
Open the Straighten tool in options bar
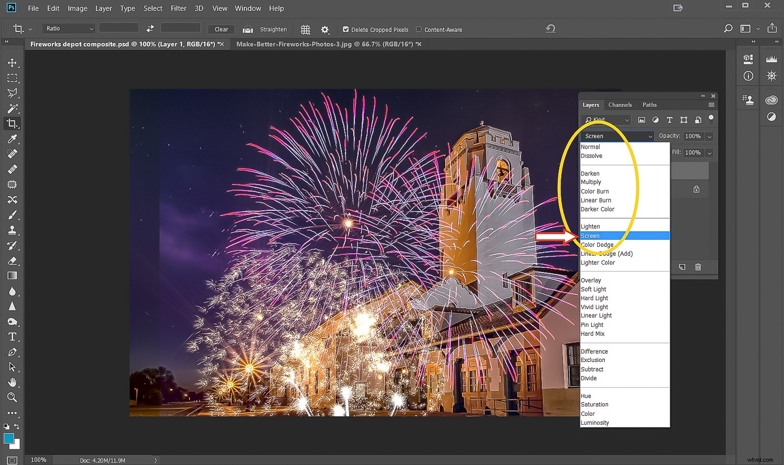(x=266, y=29)
